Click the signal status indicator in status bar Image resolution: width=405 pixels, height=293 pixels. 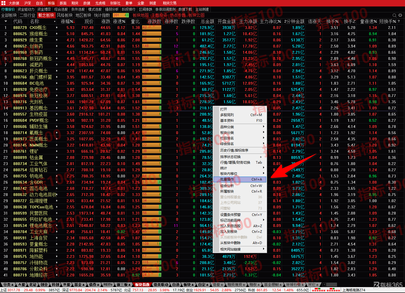point(326,290)
